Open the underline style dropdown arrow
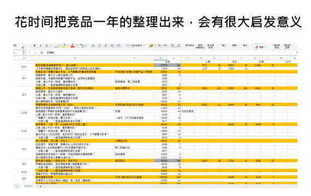The image size is (311, 196). coord(50,46)
